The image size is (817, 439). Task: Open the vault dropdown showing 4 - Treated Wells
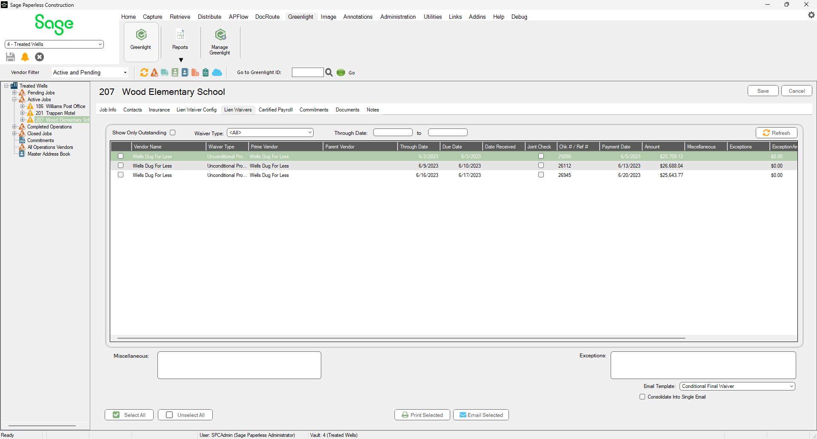54,44
